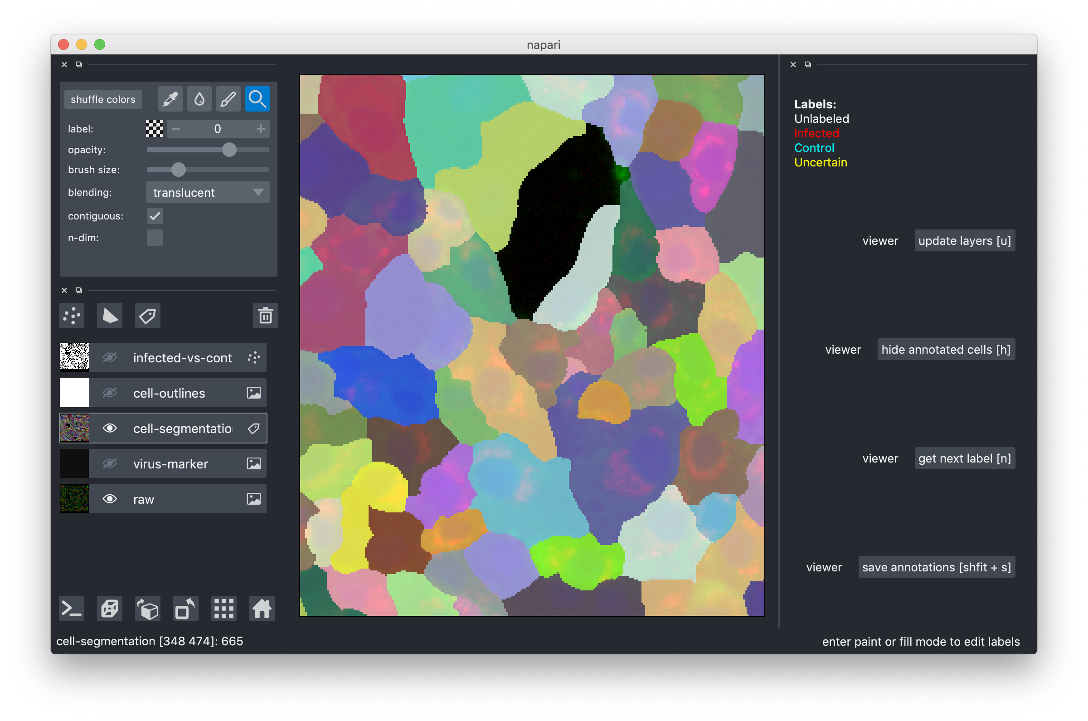Click the shuffle colors button
The image size is (1088, 721).
tap(103, 99)
